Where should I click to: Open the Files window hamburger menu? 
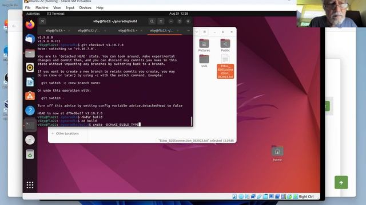(205, 32)
